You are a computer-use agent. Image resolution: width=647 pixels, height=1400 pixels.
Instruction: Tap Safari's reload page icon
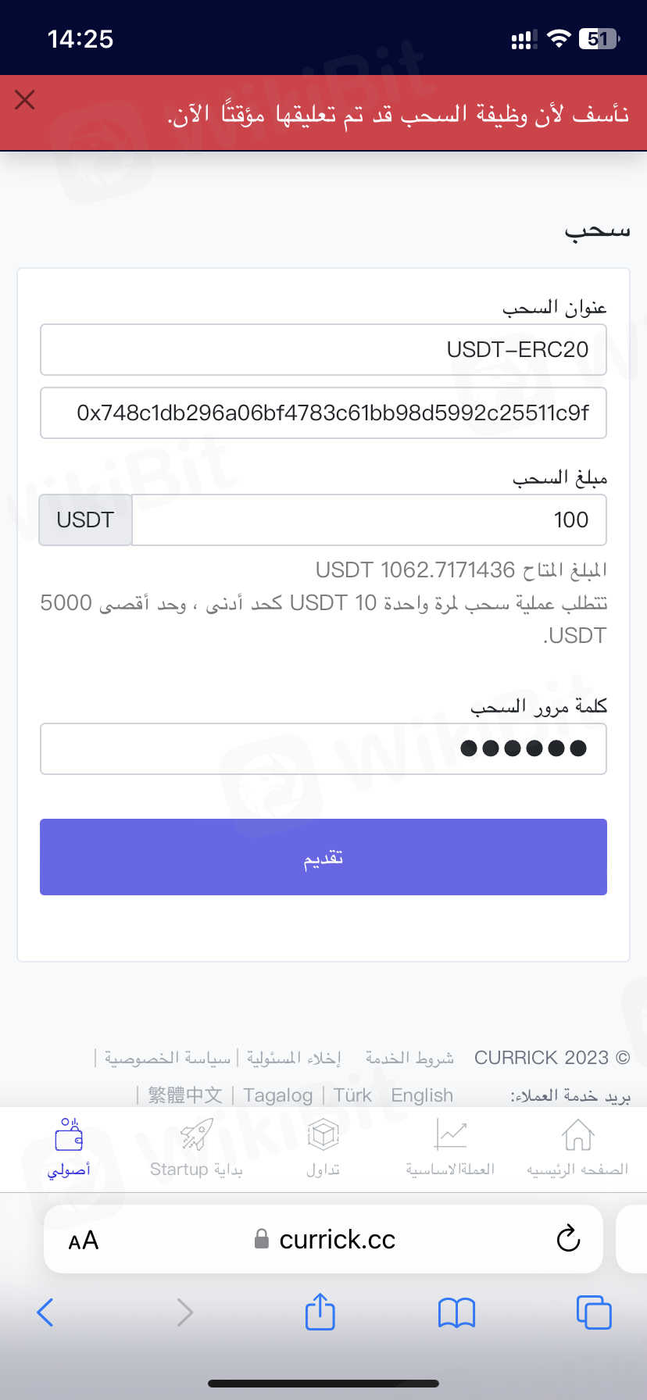tap(568, 1238)
